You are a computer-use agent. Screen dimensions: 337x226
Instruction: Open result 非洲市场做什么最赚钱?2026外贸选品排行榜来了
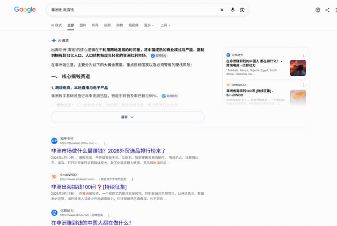108,151
